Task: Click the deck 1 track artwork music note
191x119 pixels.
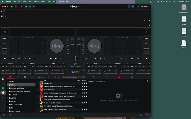Action: (5, 32)
